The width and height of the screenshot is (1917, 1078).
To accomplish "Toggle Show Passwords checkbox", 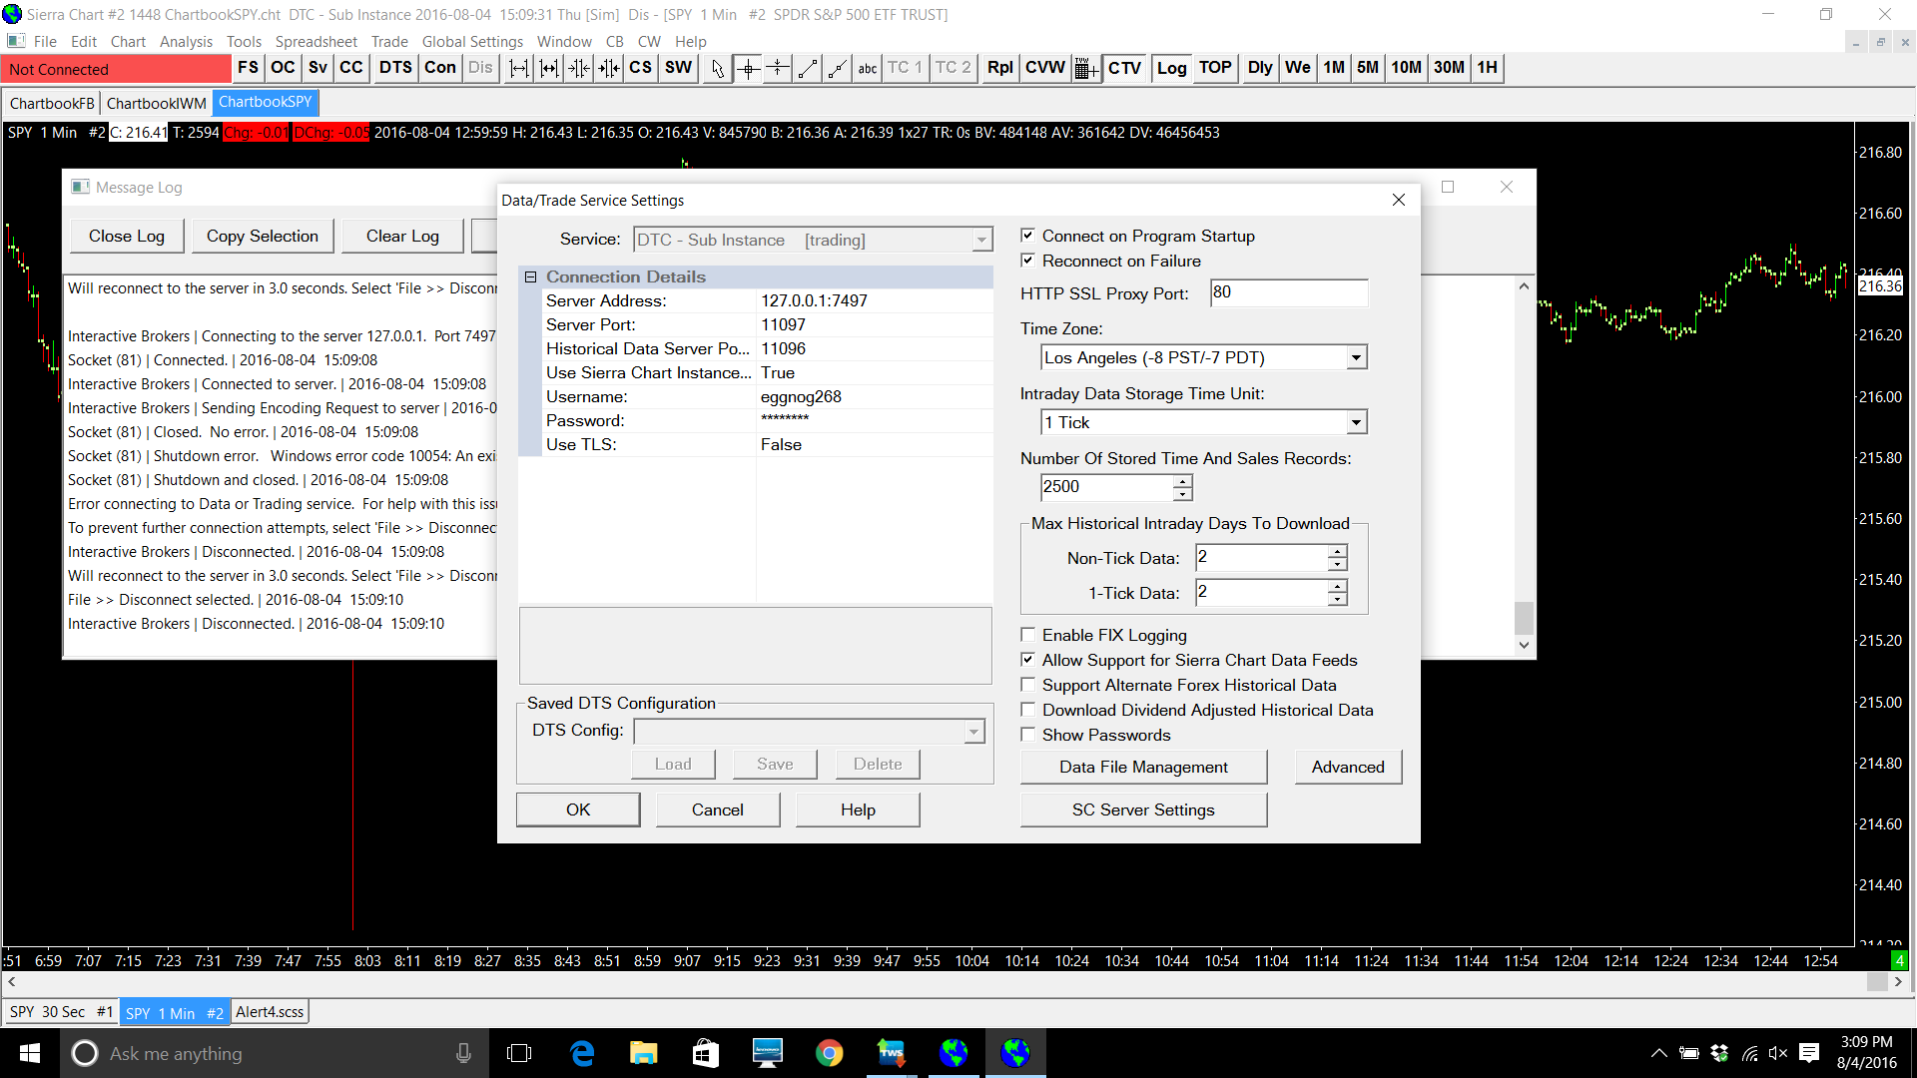I will pyautogui.click(x=1027, y=735).
